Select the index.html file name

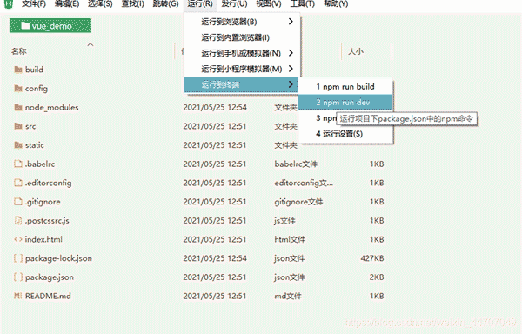coord(43,239)
